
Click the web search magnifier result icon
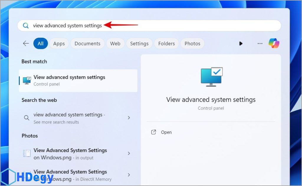(27, 118)
